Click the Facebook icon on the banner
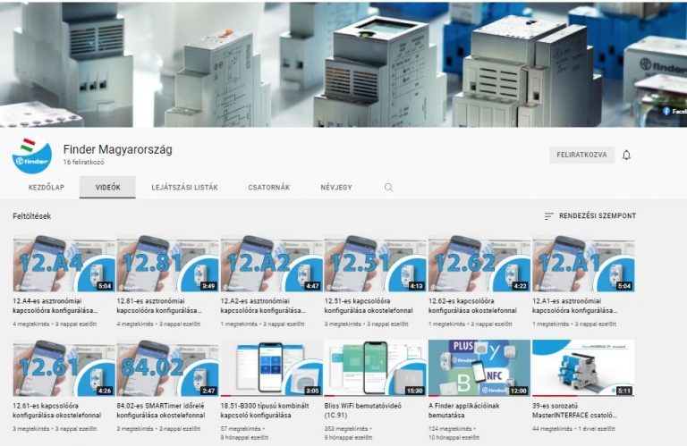Screen dimensions: 687x446 [x=666, y=111]
